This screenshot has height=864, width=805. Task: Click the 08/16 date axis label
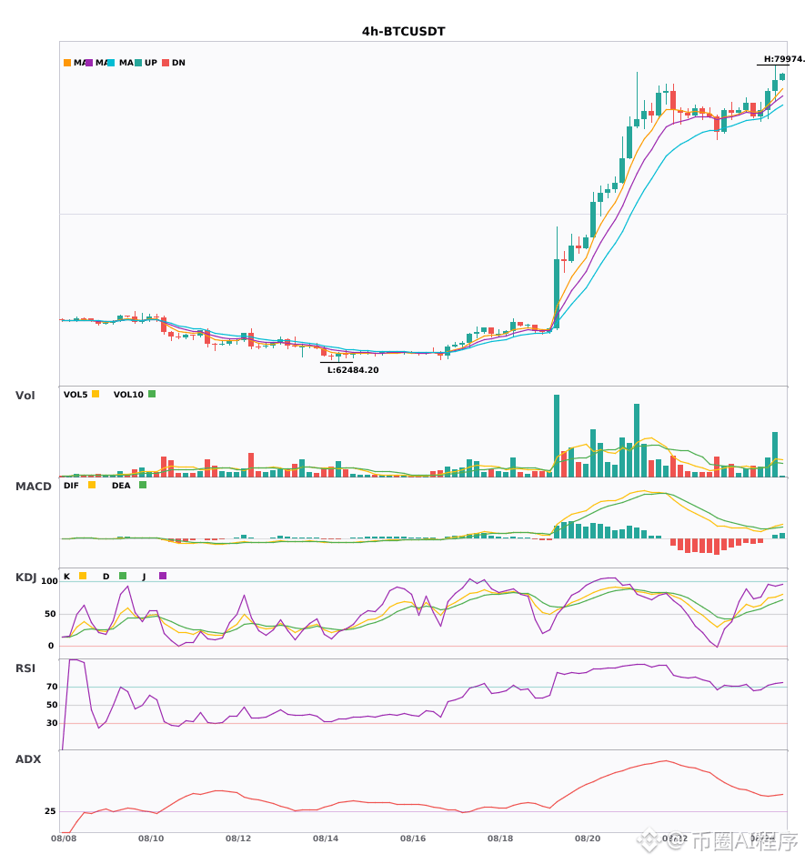pyautogui.click(x=413, y=839)
